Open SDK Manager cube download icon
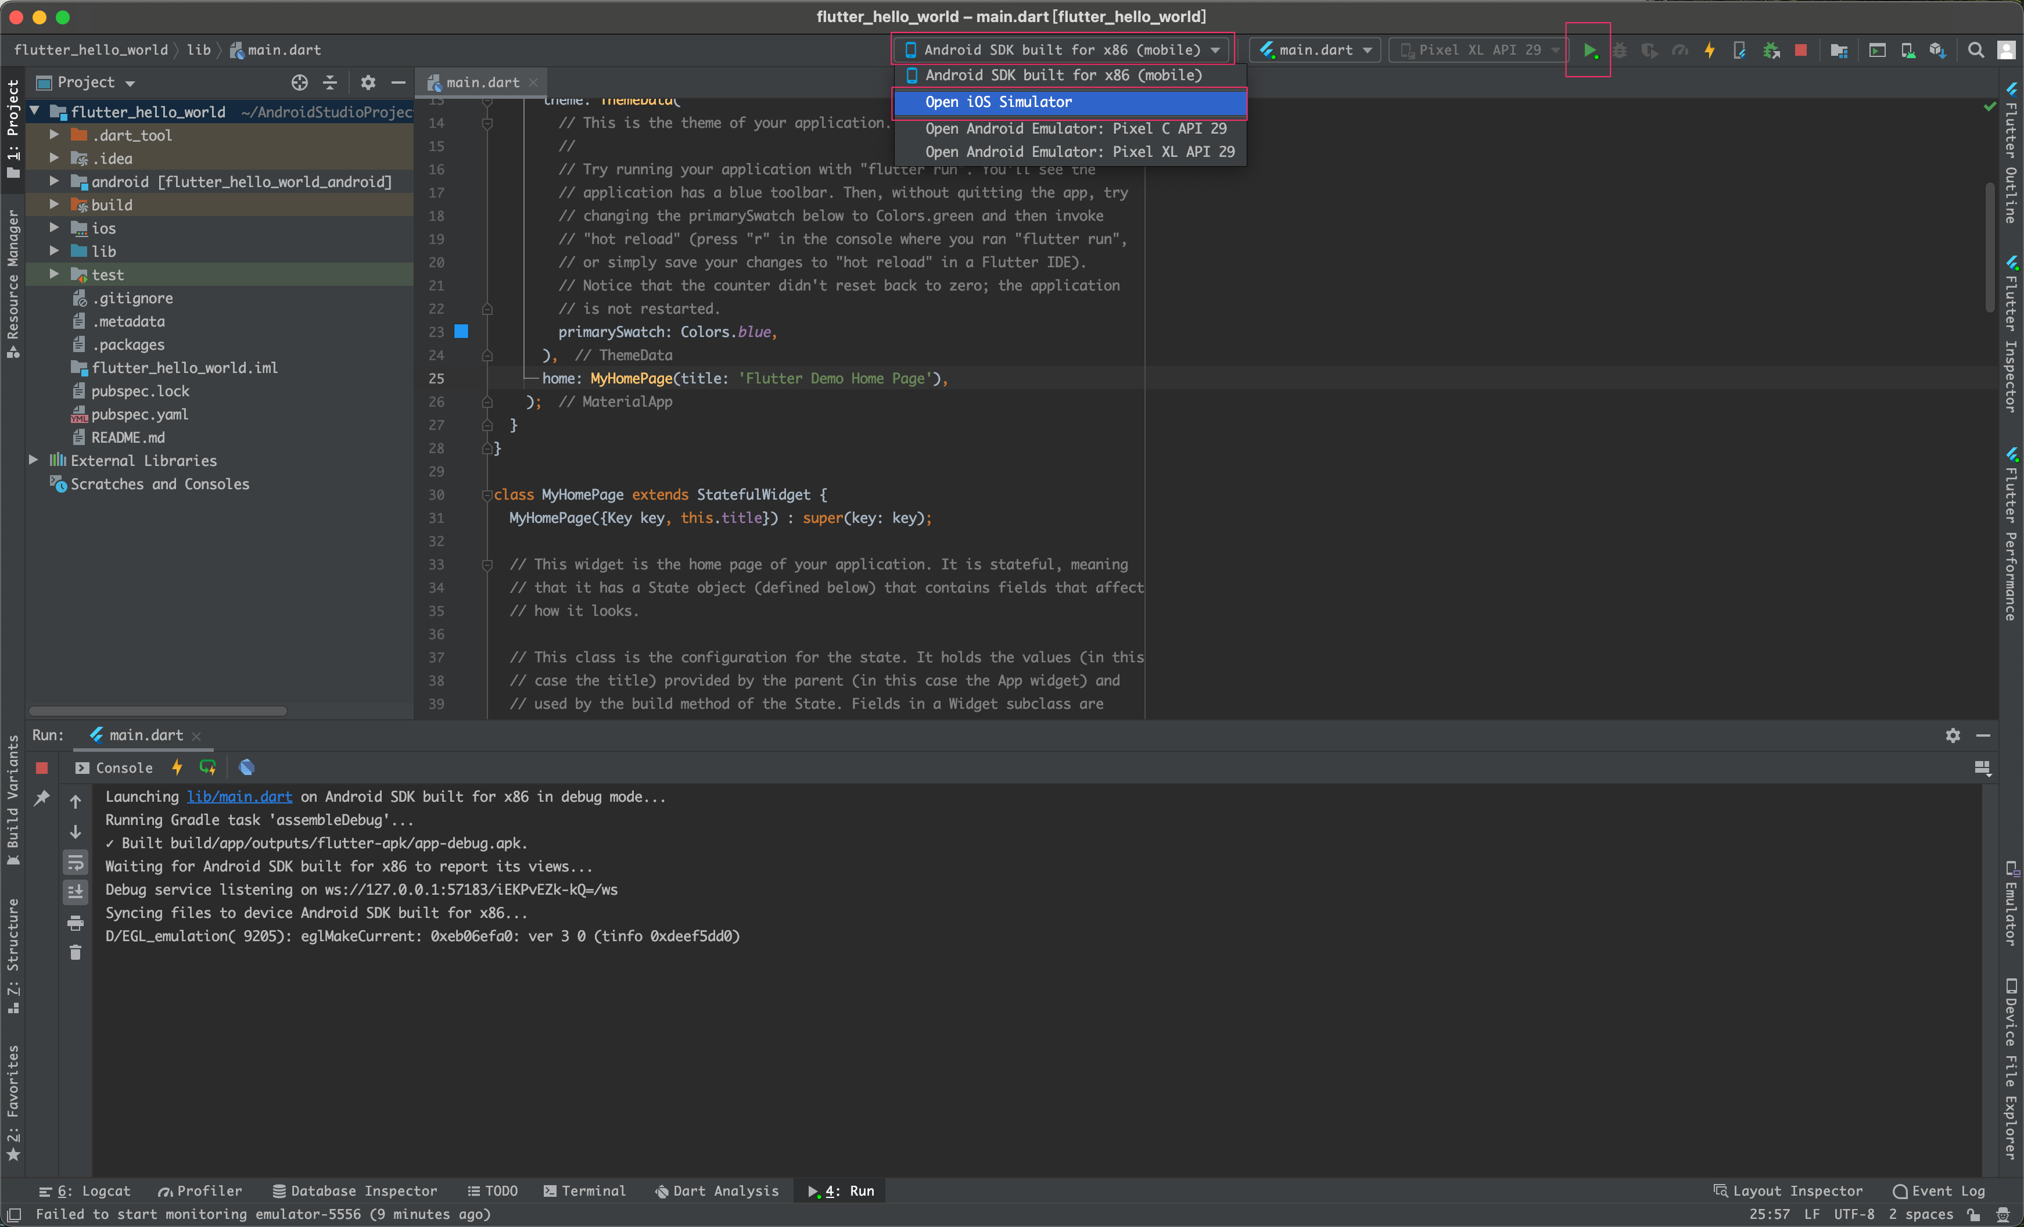The height and width of the screenshot is (1227, 2024). coord(1938,50)
